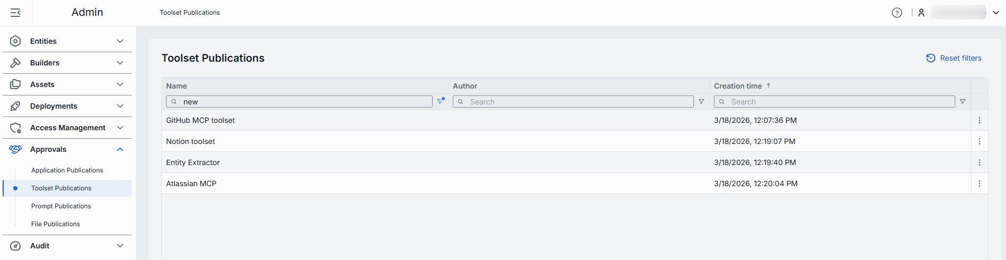Sort by Creation time column header
Viewport: 1006px width, 260px height.
click(738, 86)
